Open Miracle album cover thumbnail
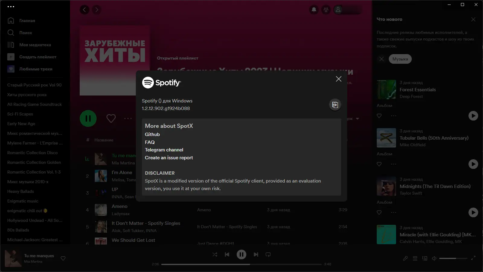 click(386, 235)
